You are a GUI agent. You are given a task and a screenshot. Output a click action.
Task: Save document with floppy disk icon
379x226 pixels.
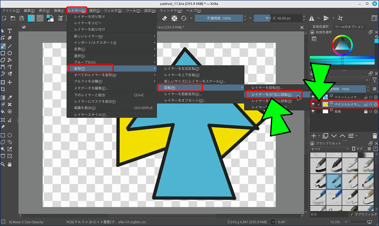tap(22, 18)
